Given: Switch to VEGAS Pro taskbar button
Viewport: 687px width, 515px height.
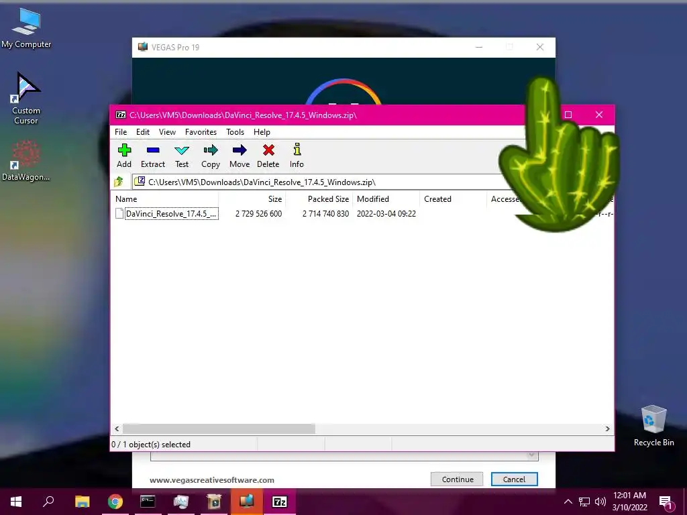Looking at the screenshot, I should click(247, 502).
